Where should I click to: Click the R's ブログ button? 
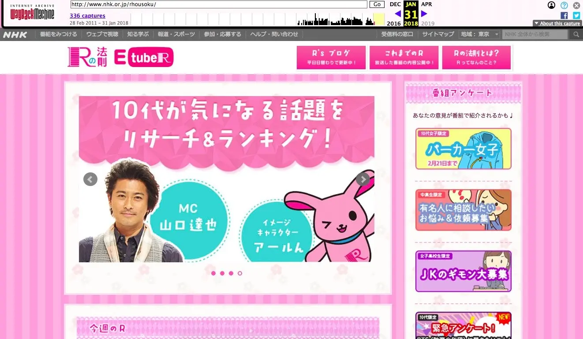pyautogui.click(x=331, y=58)
